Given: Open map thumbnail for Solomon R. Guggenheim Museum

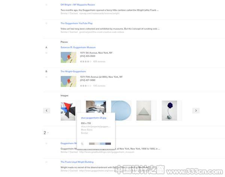Looking at the screenshot, I should tap(69, 57).
